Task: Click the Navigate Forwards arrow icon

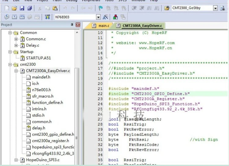Action: (x=90, y=8)
